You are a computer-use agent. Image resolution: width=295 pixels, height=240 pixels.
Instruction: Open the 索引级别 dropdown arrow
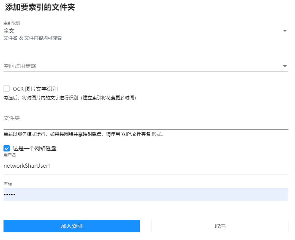[x=285, y=31]
